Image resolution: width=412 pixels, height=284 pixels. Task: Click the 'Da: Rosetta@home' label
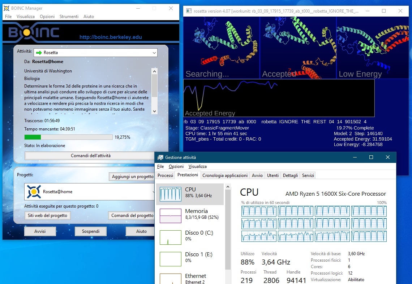(x=44, y=62)
